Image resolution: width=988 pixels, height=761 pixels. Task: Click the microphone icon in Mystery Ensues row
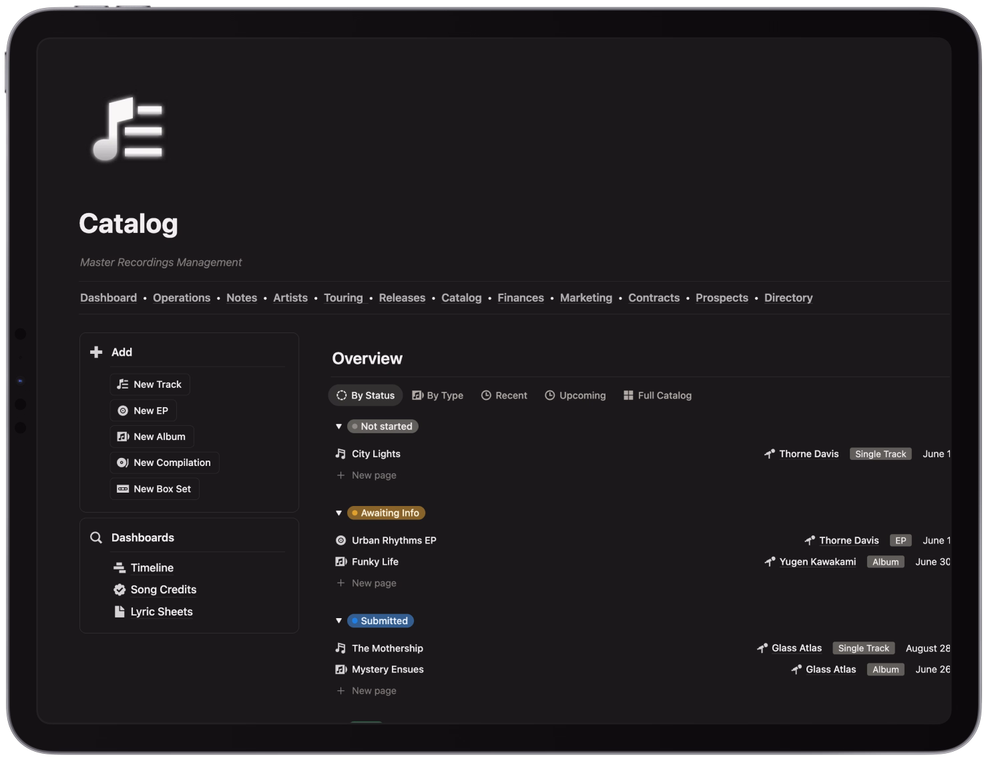[796, 670]
